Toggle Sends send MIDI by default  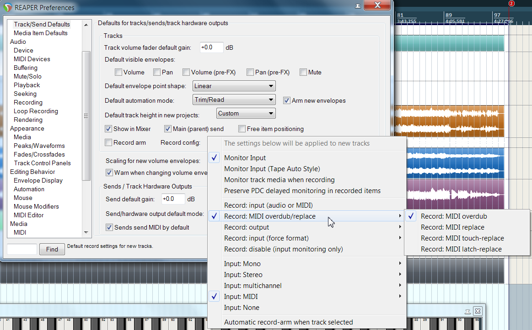(109, 227)
